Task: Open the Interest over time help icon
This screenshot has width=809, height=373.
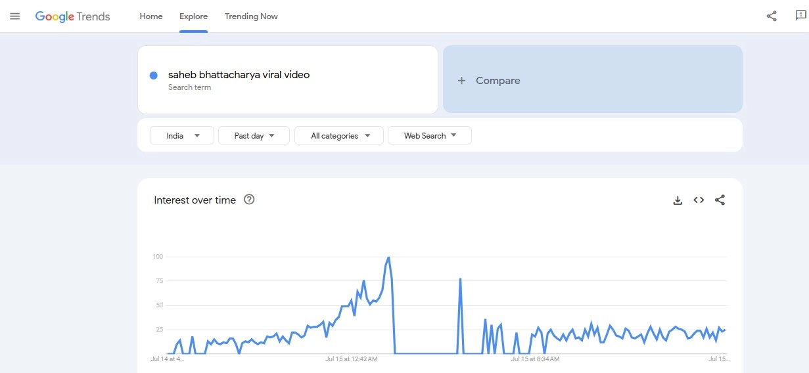Action: (x=249, y=200)
